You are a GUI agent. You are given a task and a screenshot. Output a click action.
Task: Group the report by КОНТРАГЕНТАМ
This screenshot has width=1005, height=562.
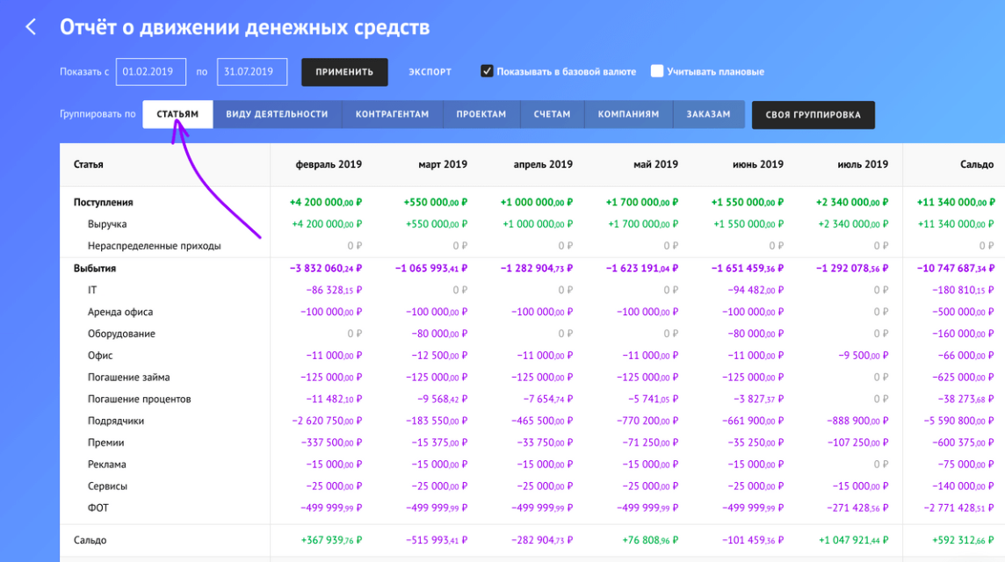pos(393,114)
